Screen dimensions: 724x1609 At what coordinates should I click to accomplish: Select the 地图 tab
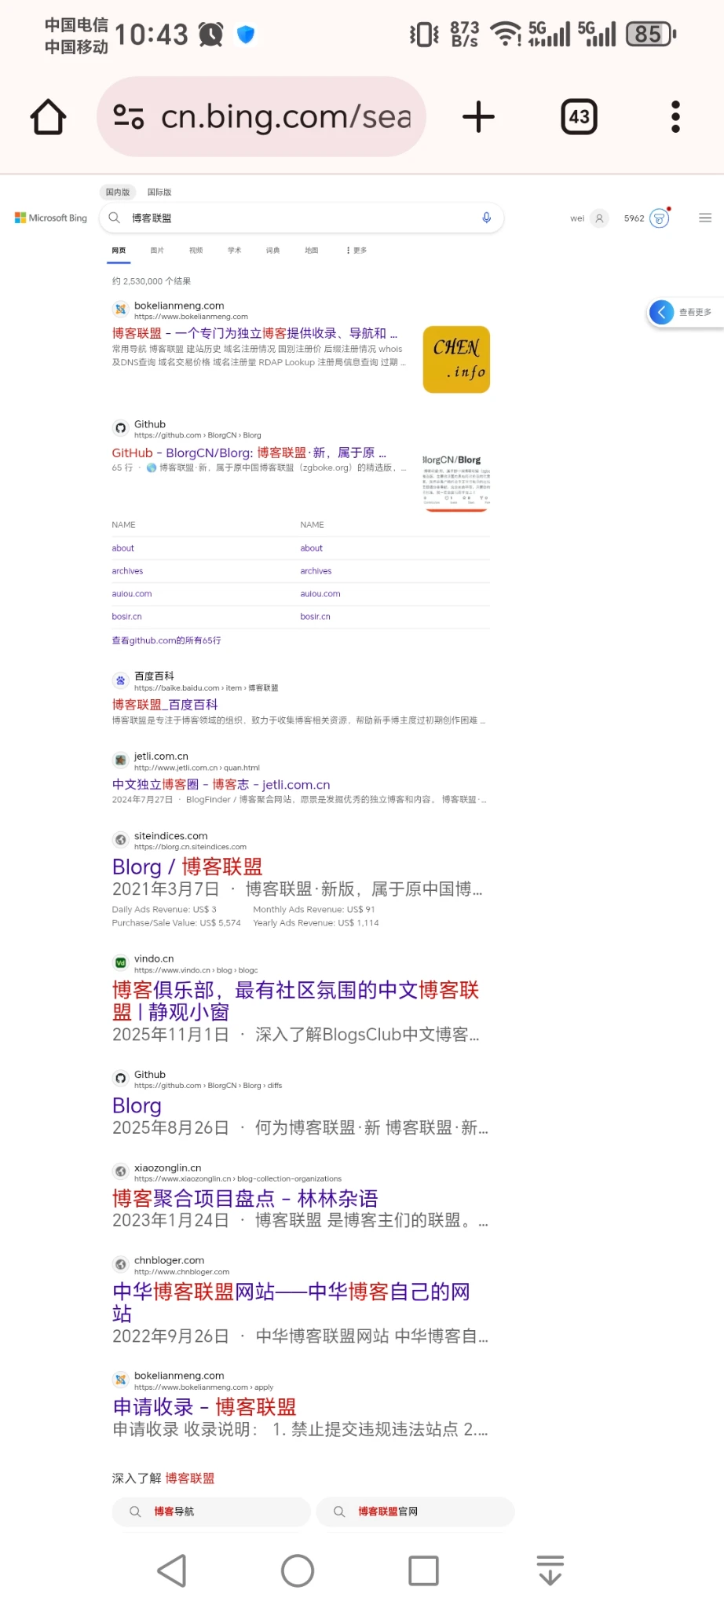[312, 251]
